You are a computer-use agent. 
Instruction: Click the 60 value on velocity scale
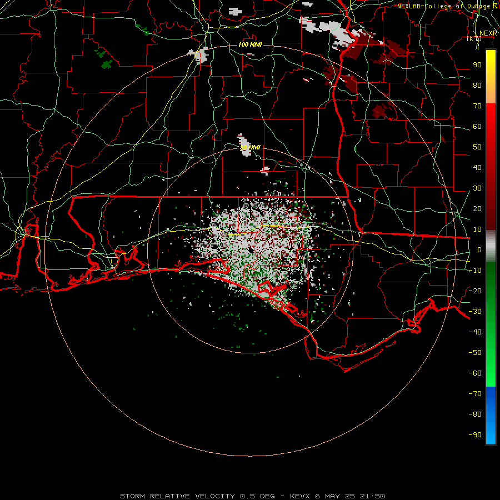point(477,126)
